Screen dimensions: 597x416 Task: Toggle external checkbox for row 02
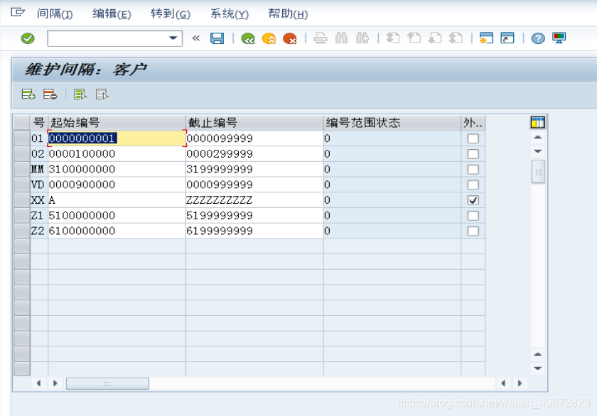[473, 154]
